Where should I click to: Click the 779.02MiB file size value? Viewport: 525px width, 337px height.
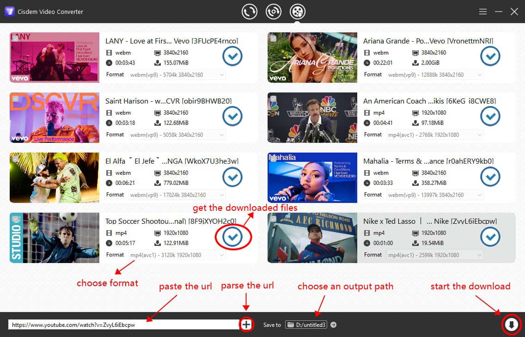[176, 183]
